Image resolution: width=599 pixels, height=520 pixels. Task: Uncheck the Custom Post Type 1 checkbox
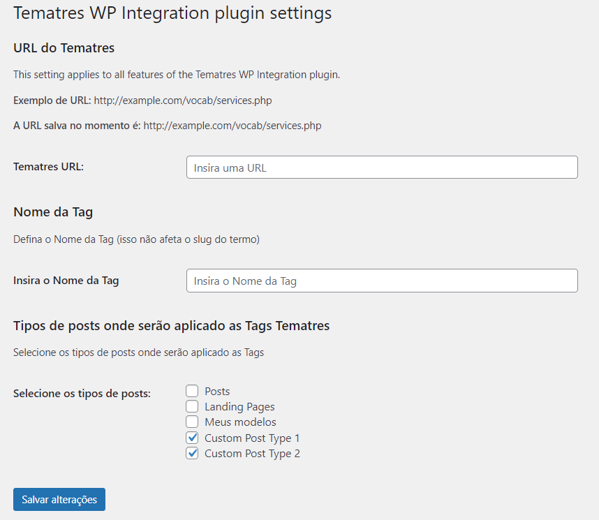click(192, 438)
